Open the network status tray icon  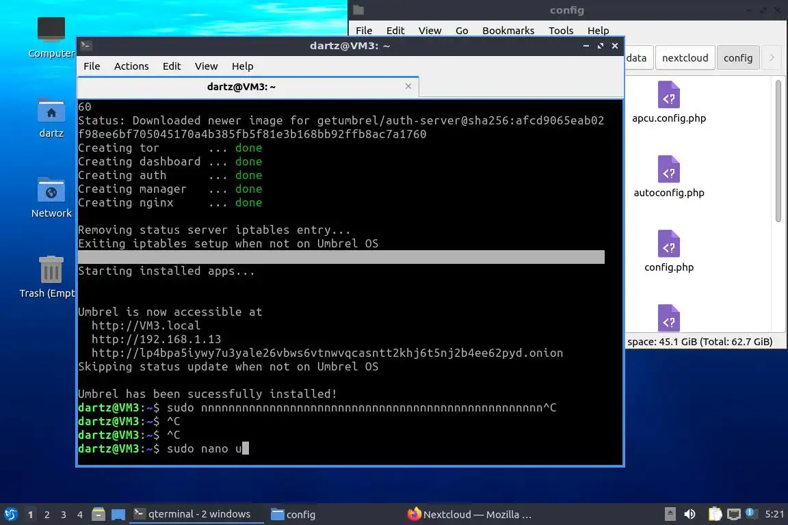[x=734, y=514]
